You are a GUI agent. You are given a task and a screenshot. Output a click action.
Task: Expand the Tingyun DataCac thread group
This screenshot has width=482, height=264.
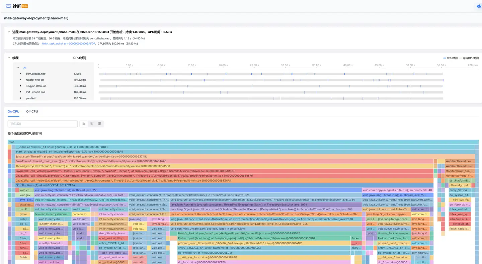21,86
